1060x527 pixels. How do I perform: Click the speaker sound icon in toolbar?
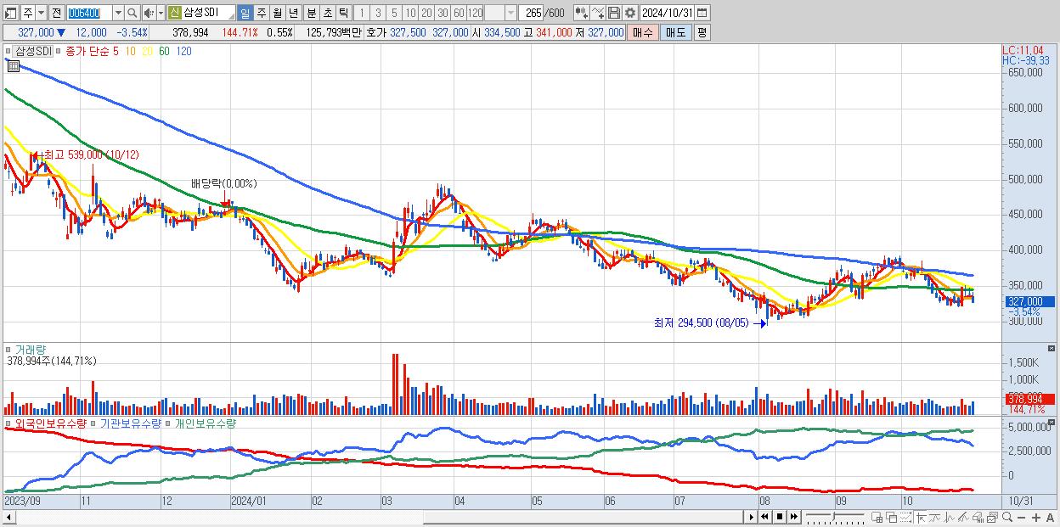coord(149,13)
